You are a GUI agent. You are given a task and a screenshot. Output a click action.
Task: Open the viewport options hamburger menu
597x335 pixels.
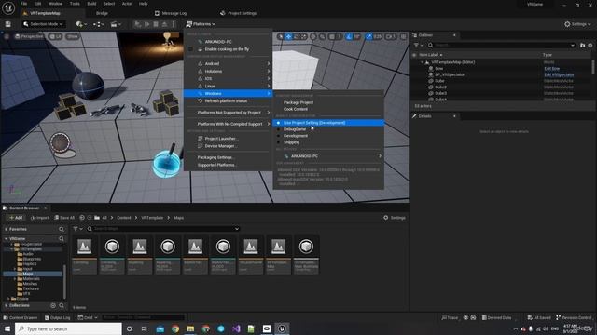(7, 36)
